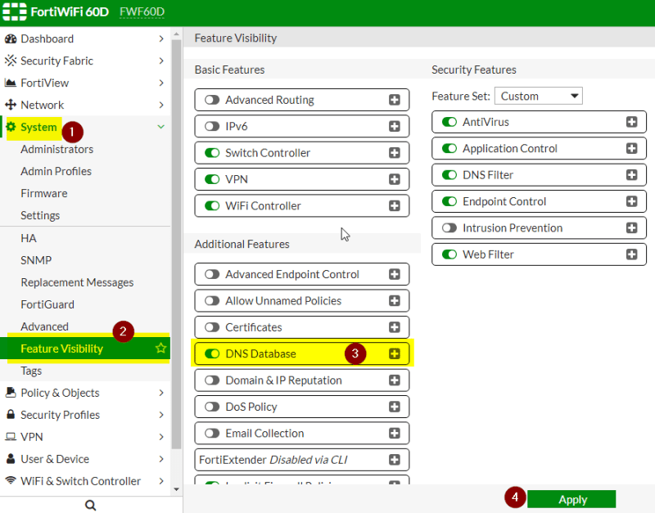Disable the Switch Controller toggle
655x513 pixels.
coord(212,153)
